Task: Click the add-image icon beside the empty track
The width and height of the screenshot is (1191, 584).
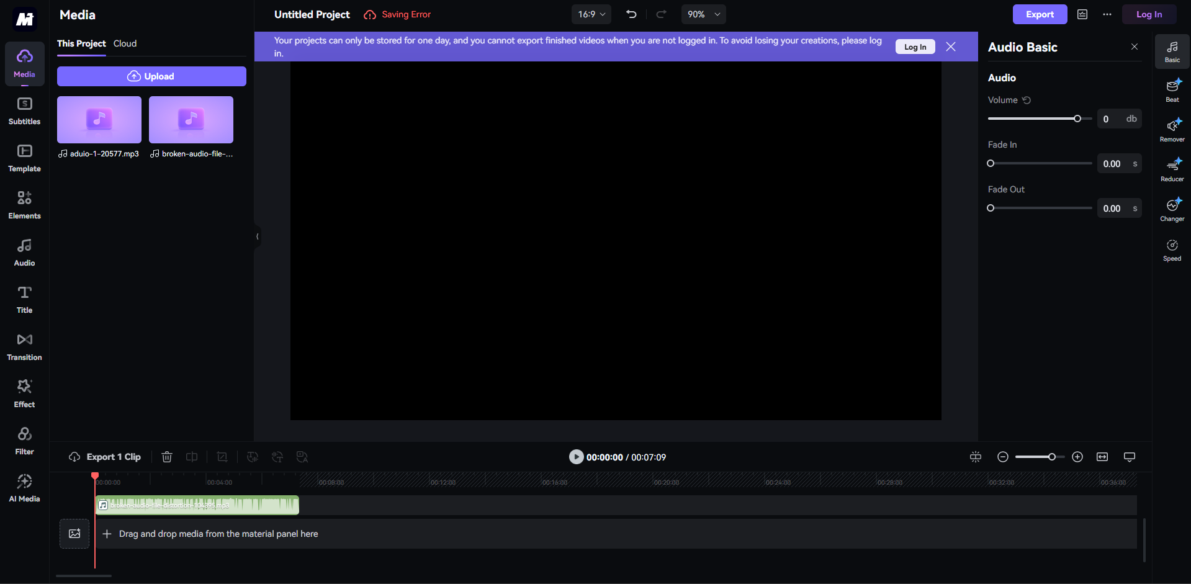Action: pos(74,534)
